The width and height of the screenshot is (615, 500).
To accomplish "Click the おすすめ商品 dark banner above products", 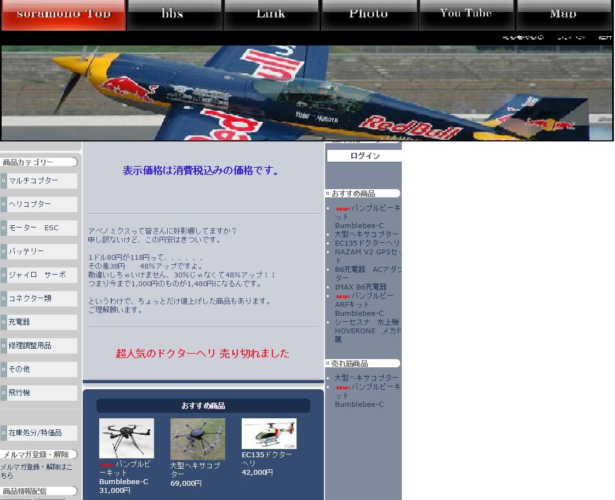I will point(203,406).
